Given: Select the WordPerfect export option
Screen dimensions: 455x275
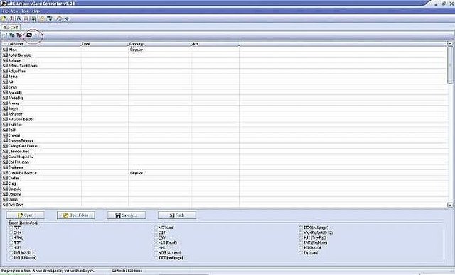Looking at the screenshot, I should [x=316, y=232].
